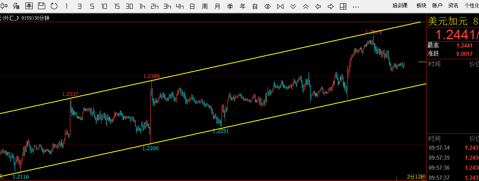Switch chart to 10-minute period
Screen dimensions: 479x181
point(104,6)
